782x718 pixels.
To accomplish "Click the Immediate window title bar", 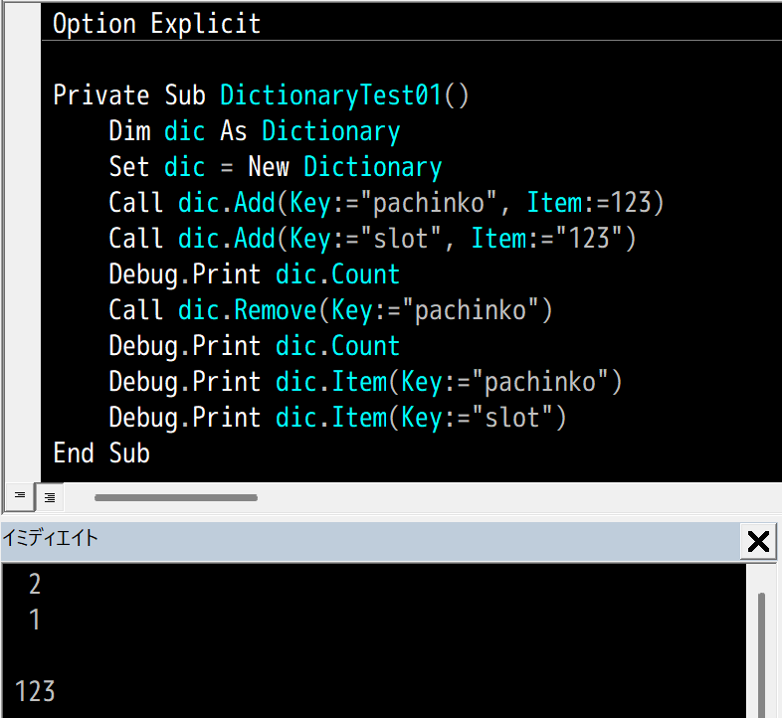I will pos(370,541).
